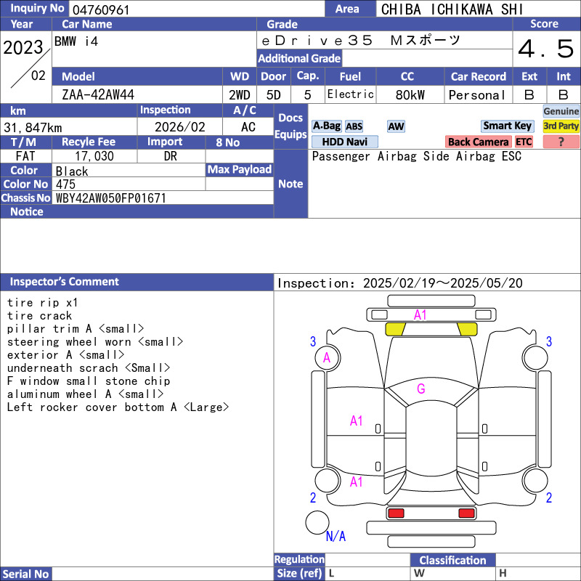
Task: Select the HDD Navi badge
Action: click(345, 142)
